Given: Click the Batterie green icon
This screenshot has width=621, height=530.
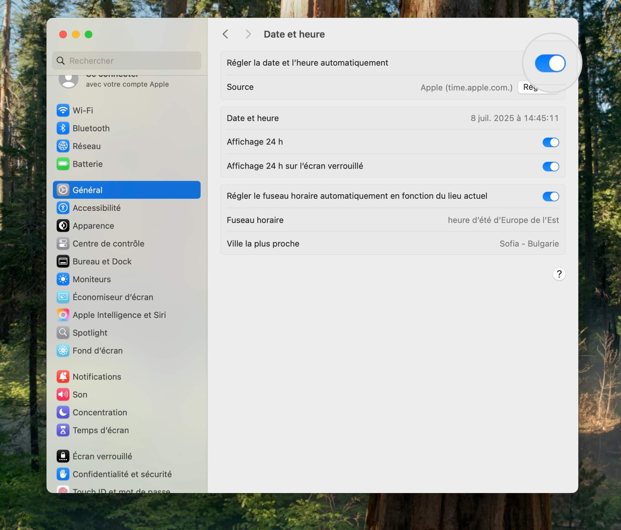Looking at the screenshot, I should click(63, 164).
